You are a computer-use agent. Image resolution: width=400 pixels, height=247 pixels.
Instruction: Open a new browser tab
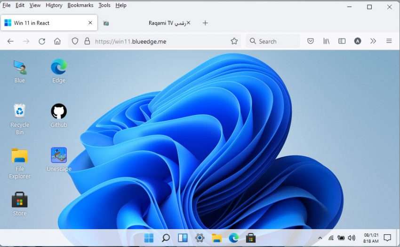tap(205, 23)
